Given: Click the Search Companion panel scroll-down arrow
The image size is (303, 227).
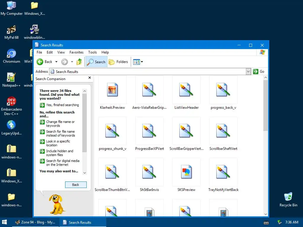Looking at the screenshot, I should tap(84, 173).
